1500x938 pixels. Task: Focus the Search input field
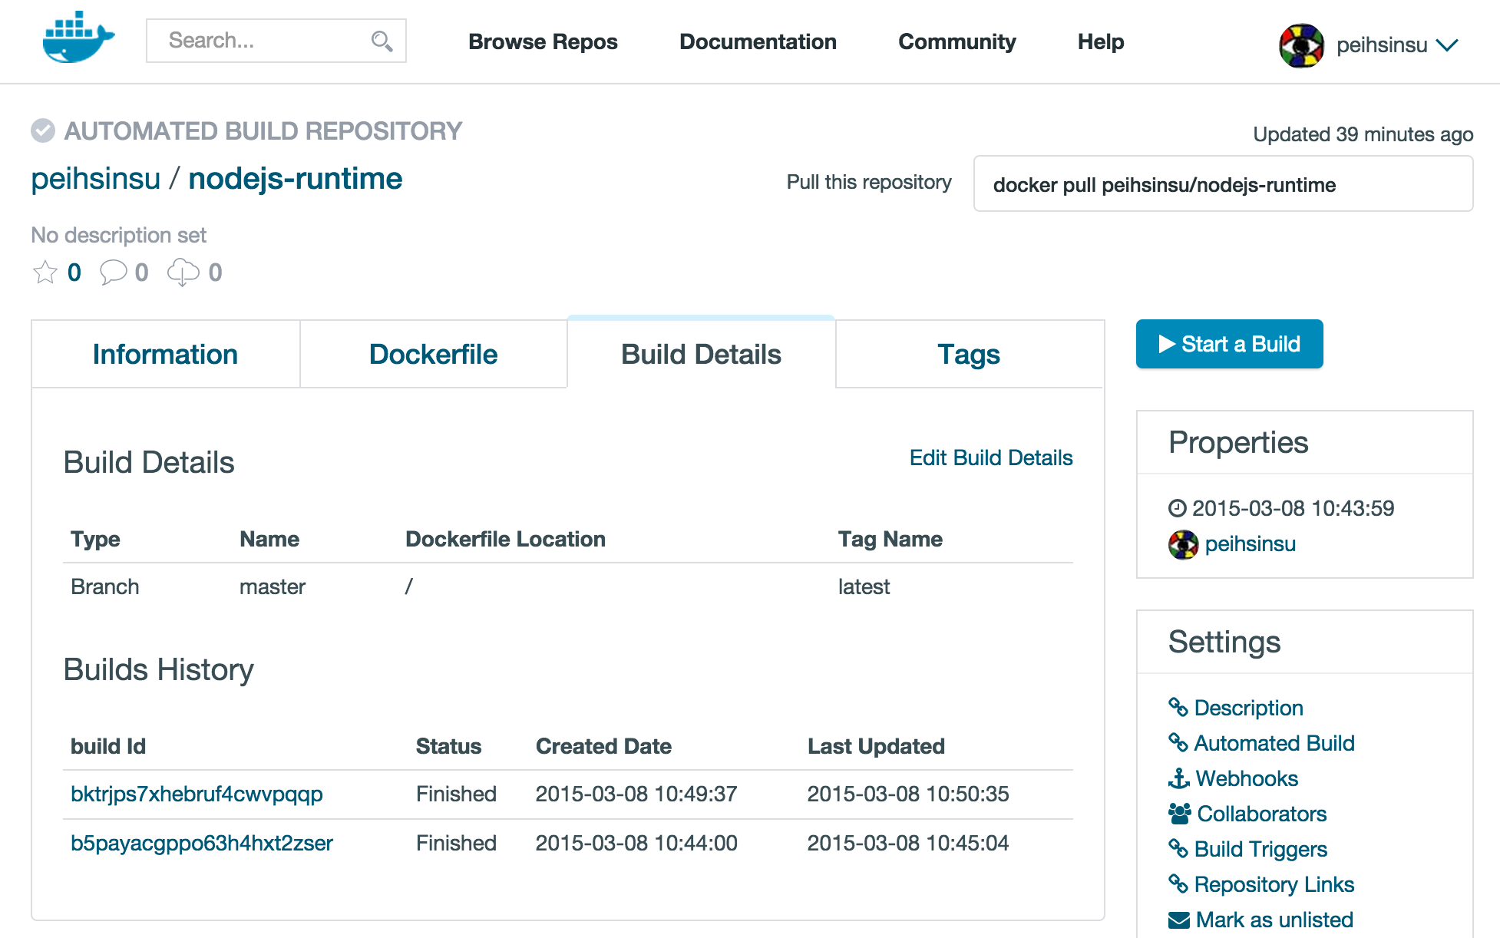click(x=261, y=41)
